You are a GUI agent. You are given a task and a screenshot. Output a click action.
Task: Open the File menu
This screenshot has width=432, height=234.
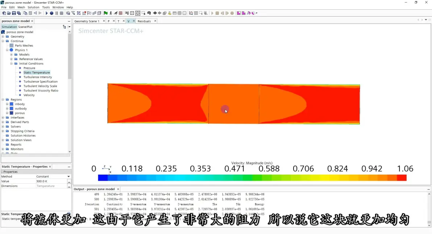[4, 7]
